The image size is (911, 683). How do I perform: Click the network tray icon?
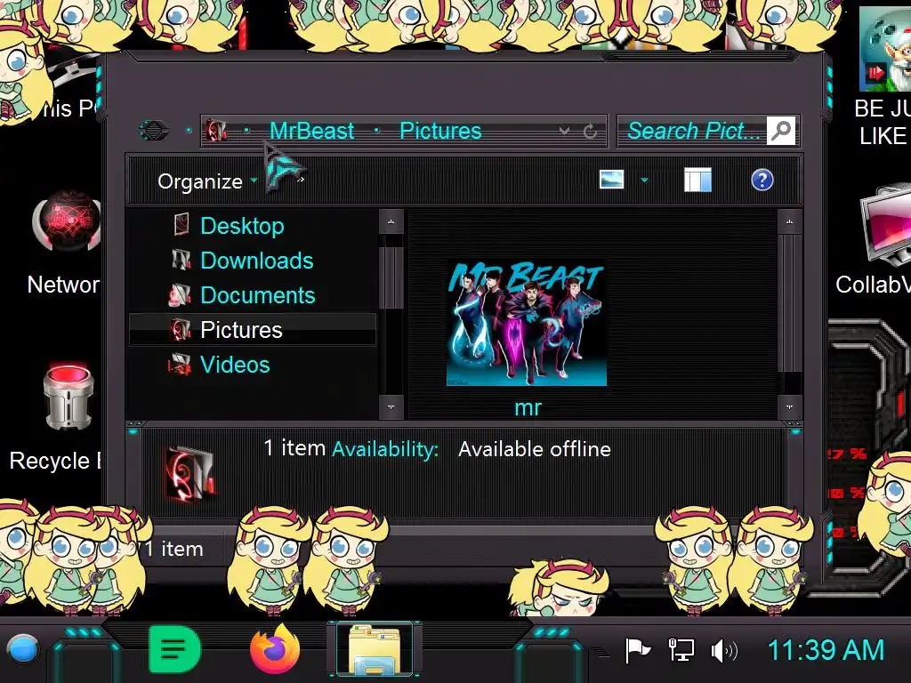pyautogui.click(x=681, y=650)
